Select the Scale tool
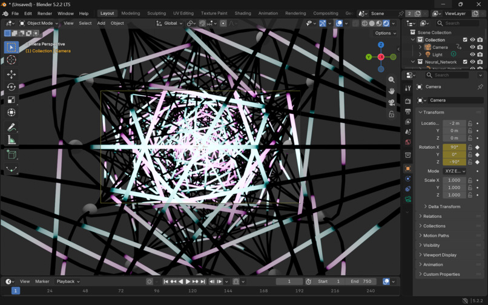488x305 pixels. pos(12,100)
